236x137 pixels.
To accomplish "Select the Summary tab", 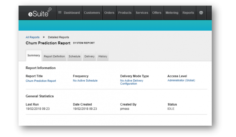I will [33, 56].
